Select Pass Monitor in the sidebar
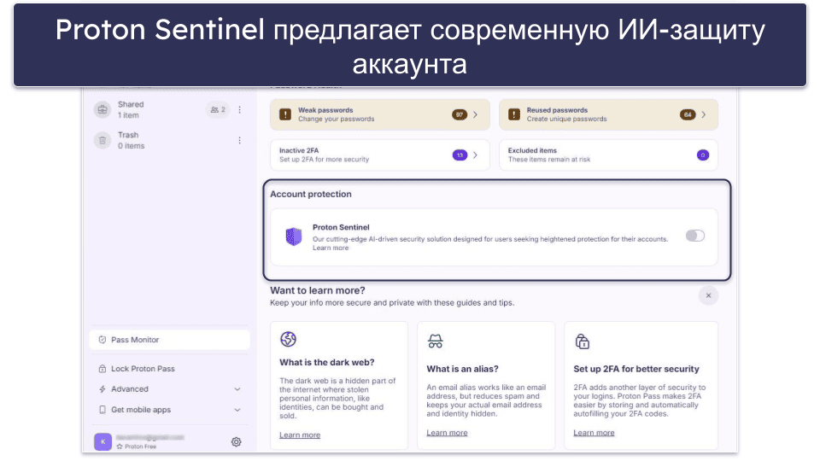This screenshot has width=820, height=461. coord(169,340)
